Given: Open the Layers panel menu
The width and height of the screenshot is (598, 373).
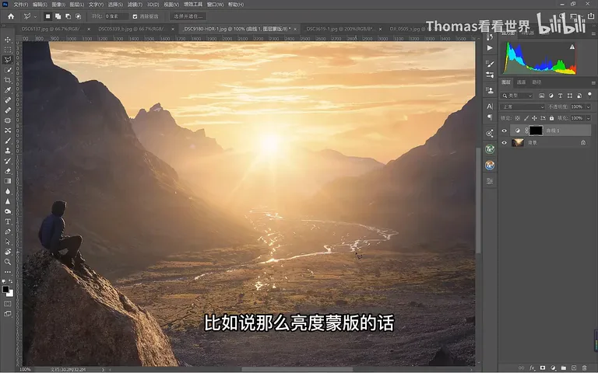Looking at the screenshot, I should coord(593,82).
